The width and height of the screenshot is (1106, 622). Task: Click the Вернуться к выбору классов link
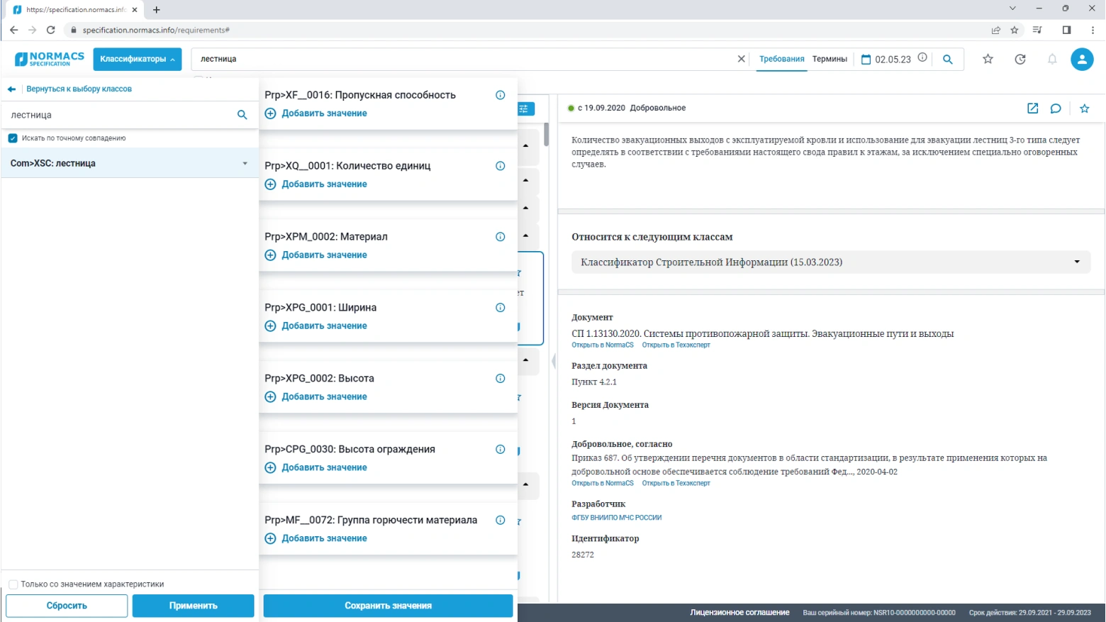coord(79,89)
